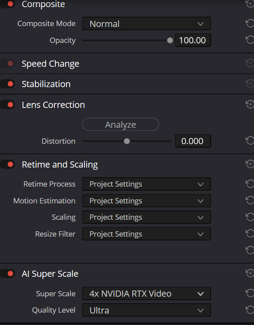Toggle the Stabilization enable switch
The height and width of the screenshot is (325, 254).
[x=8, y=84]
